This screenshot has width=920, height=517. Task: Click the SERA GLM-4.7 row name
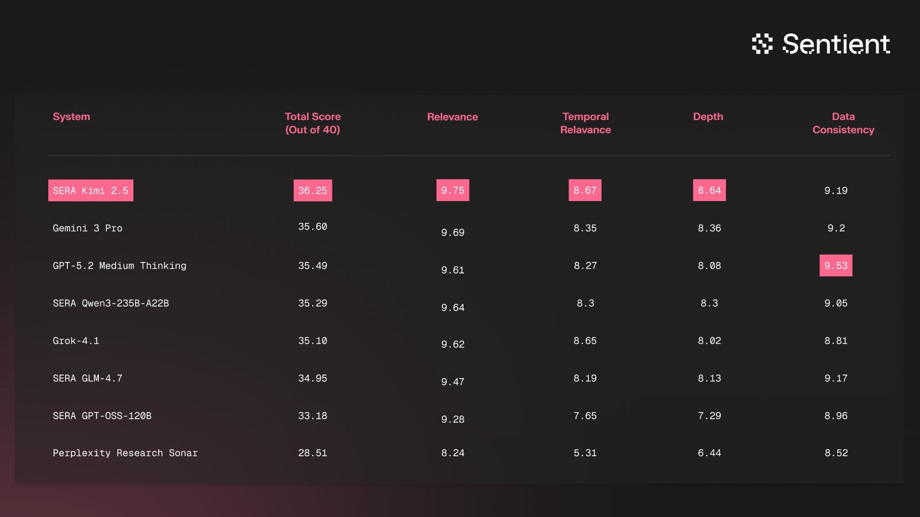click(x=87, y=379)
